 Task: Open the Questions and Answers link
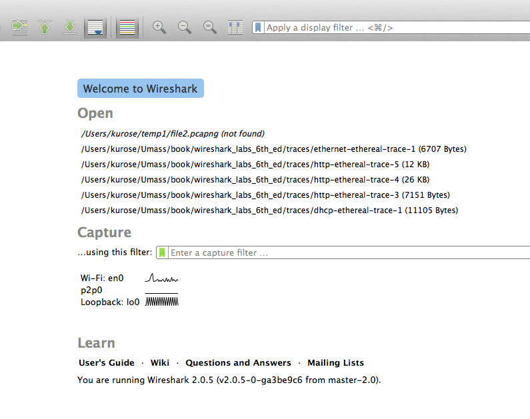238,362
